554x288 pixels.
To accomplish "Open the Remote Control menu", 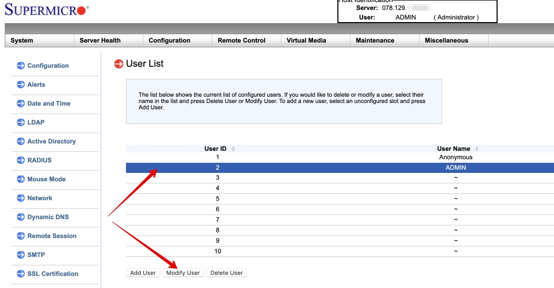I will (241, 40).
